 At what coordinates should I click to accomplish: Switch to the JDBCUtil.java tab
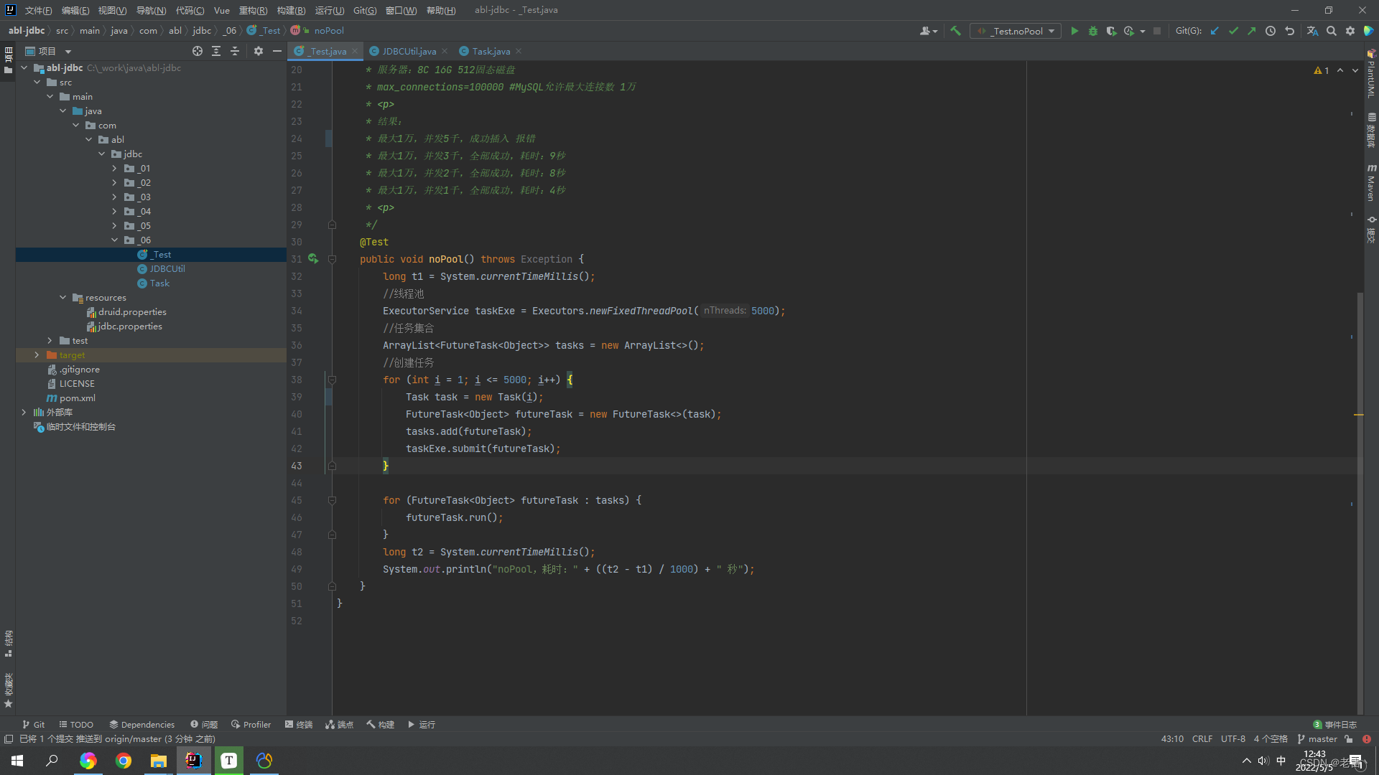[408, 51]
